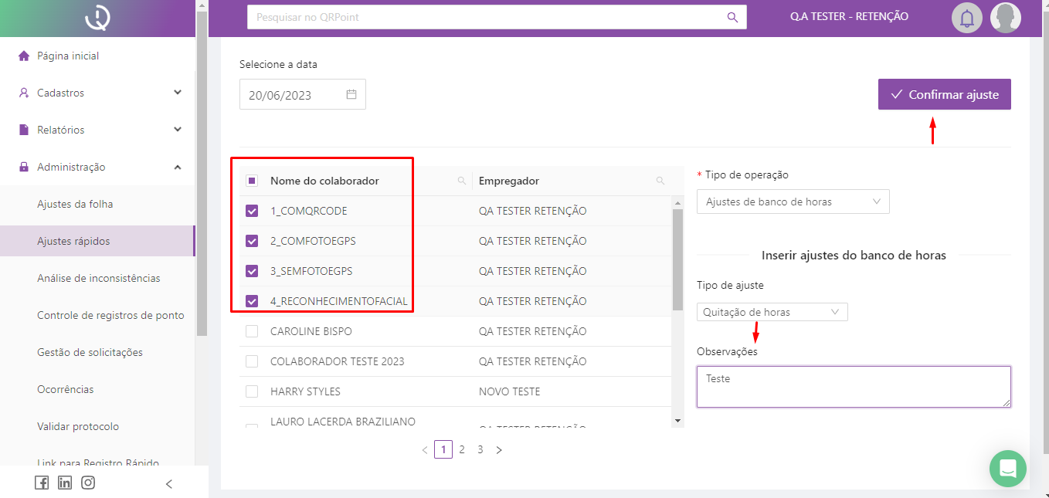The width and height of the screenshot is (1049, 498).
Task: Open the Facebook icon in the sidebar footer
Action: 42,483
